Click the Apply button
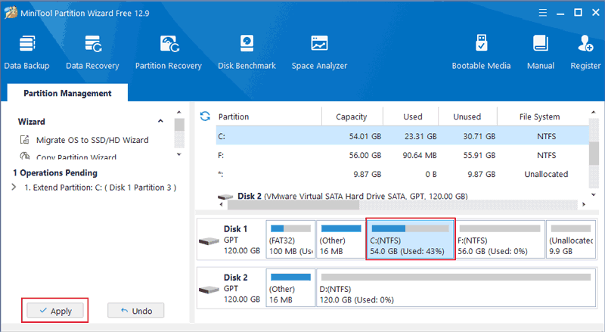The image size is (605, 332). click(54, 311)
